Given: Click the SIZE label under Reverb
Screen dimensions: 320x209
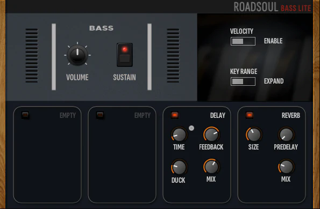Looking at the screenshot, I should click(x=253, y=147).
